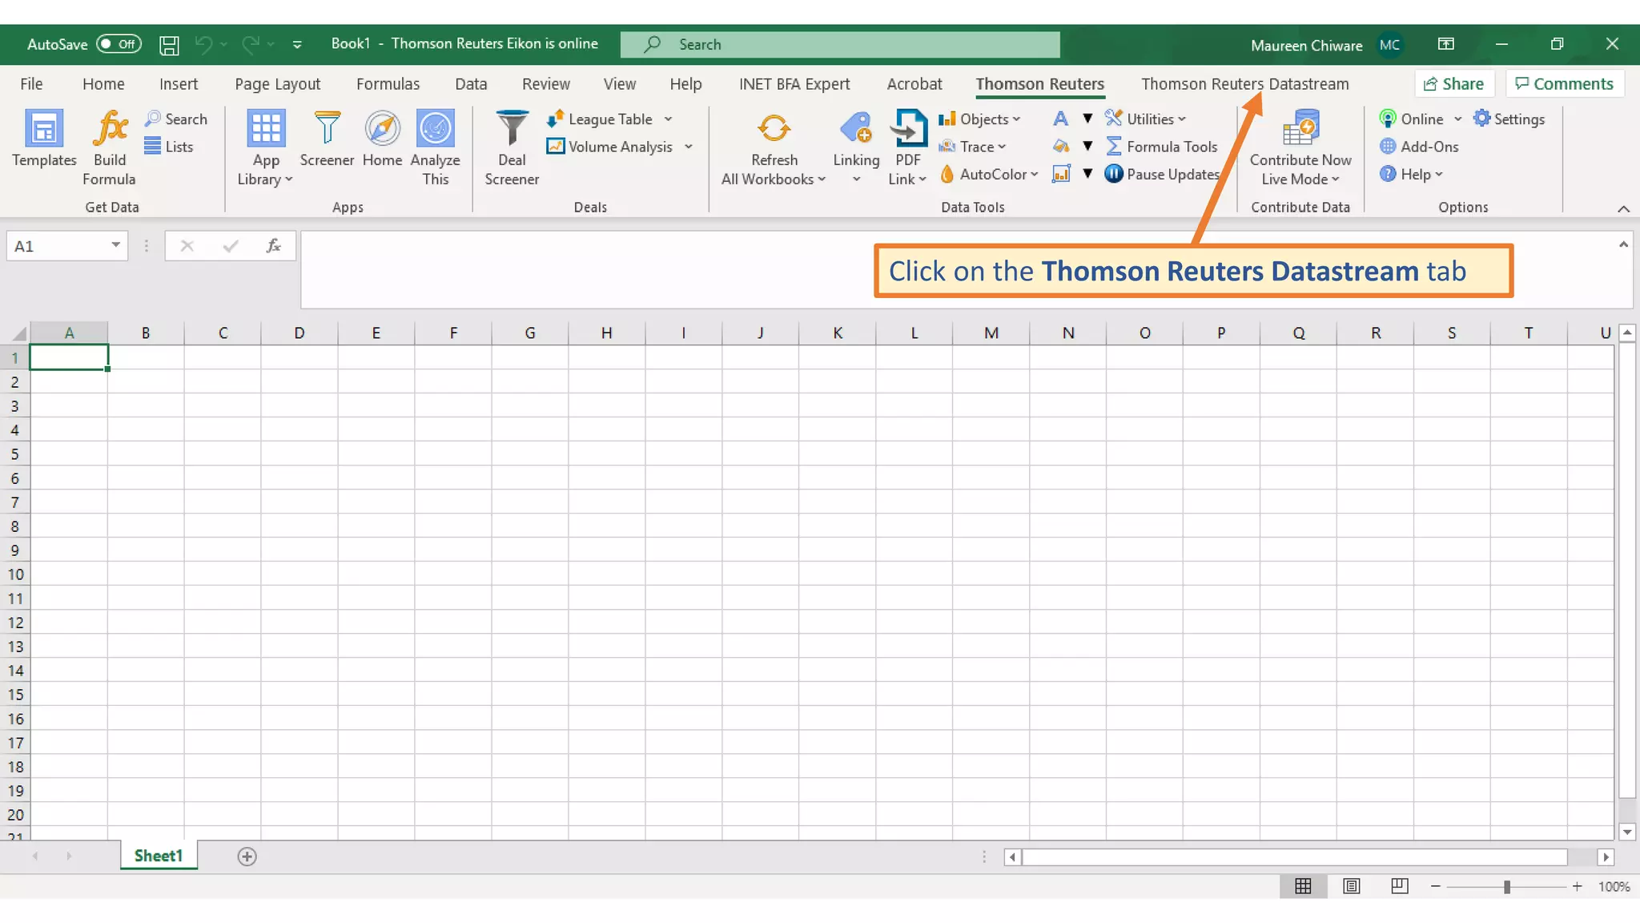The image size is (1640, 923).
Task: Click the Save icon in title bar
Action: [x=169, y=45]
